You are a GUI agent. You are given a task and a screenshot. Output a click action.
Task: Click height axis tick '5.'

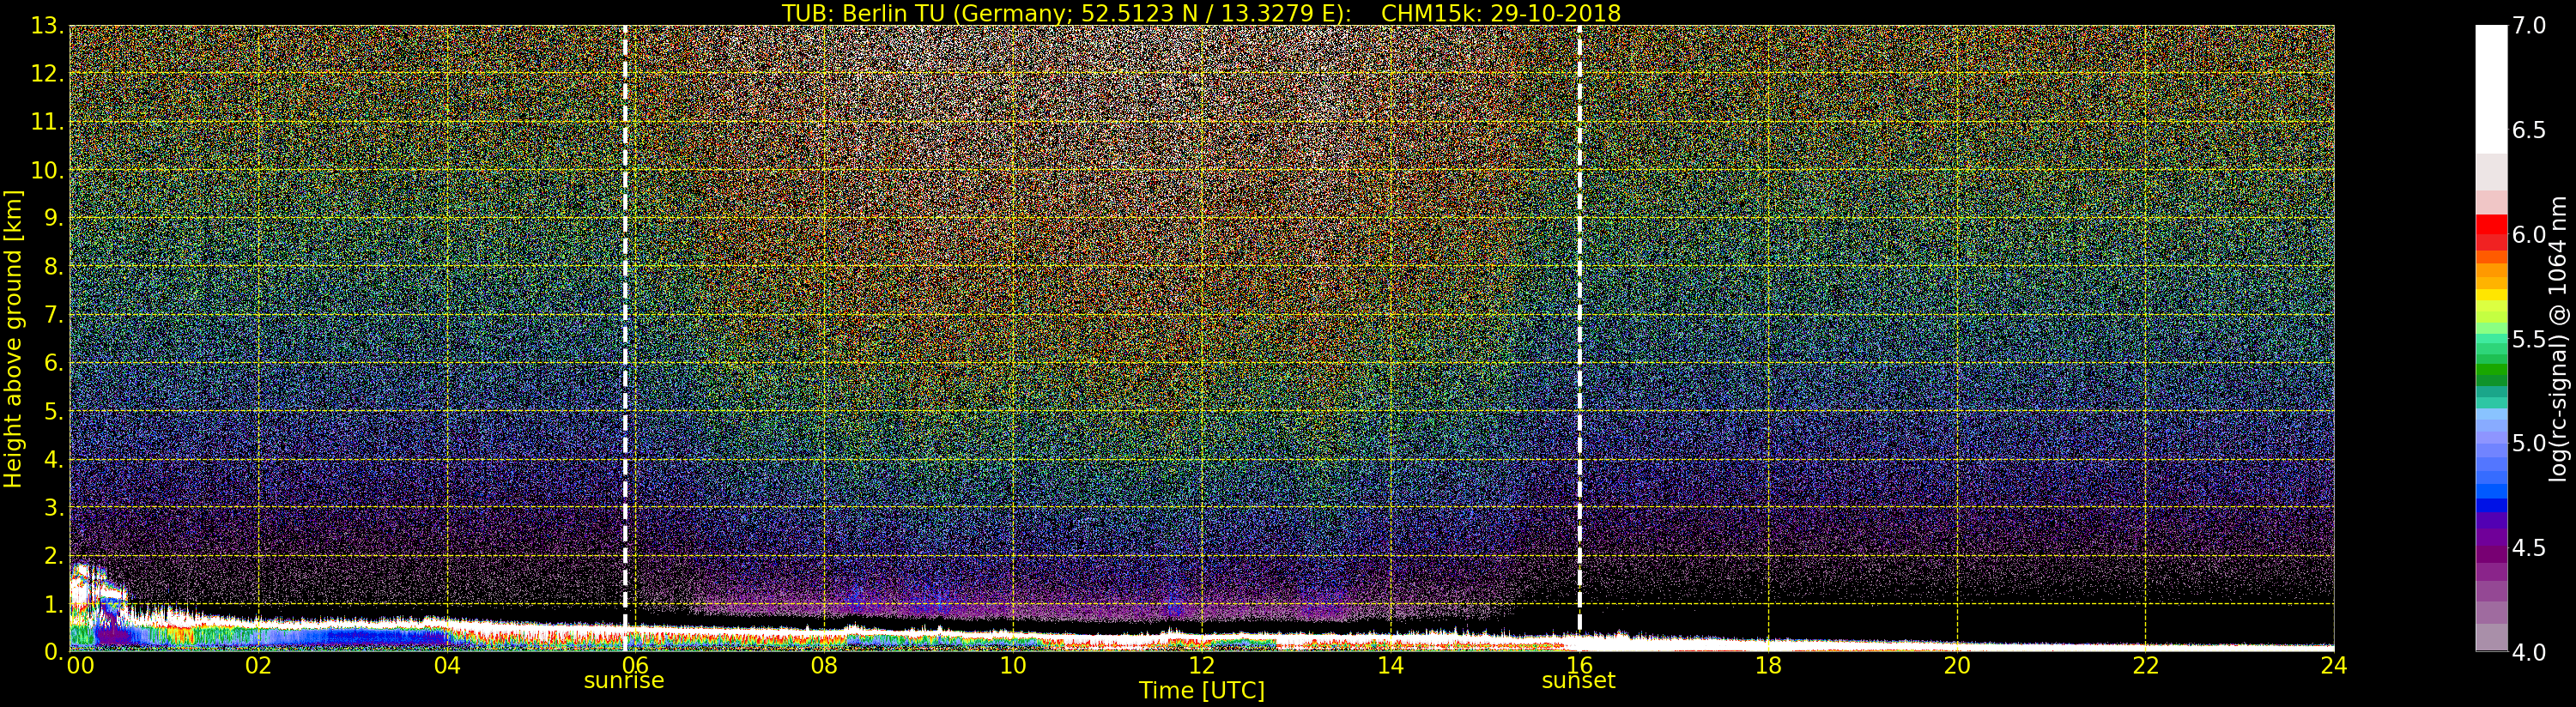pos(54,412)
